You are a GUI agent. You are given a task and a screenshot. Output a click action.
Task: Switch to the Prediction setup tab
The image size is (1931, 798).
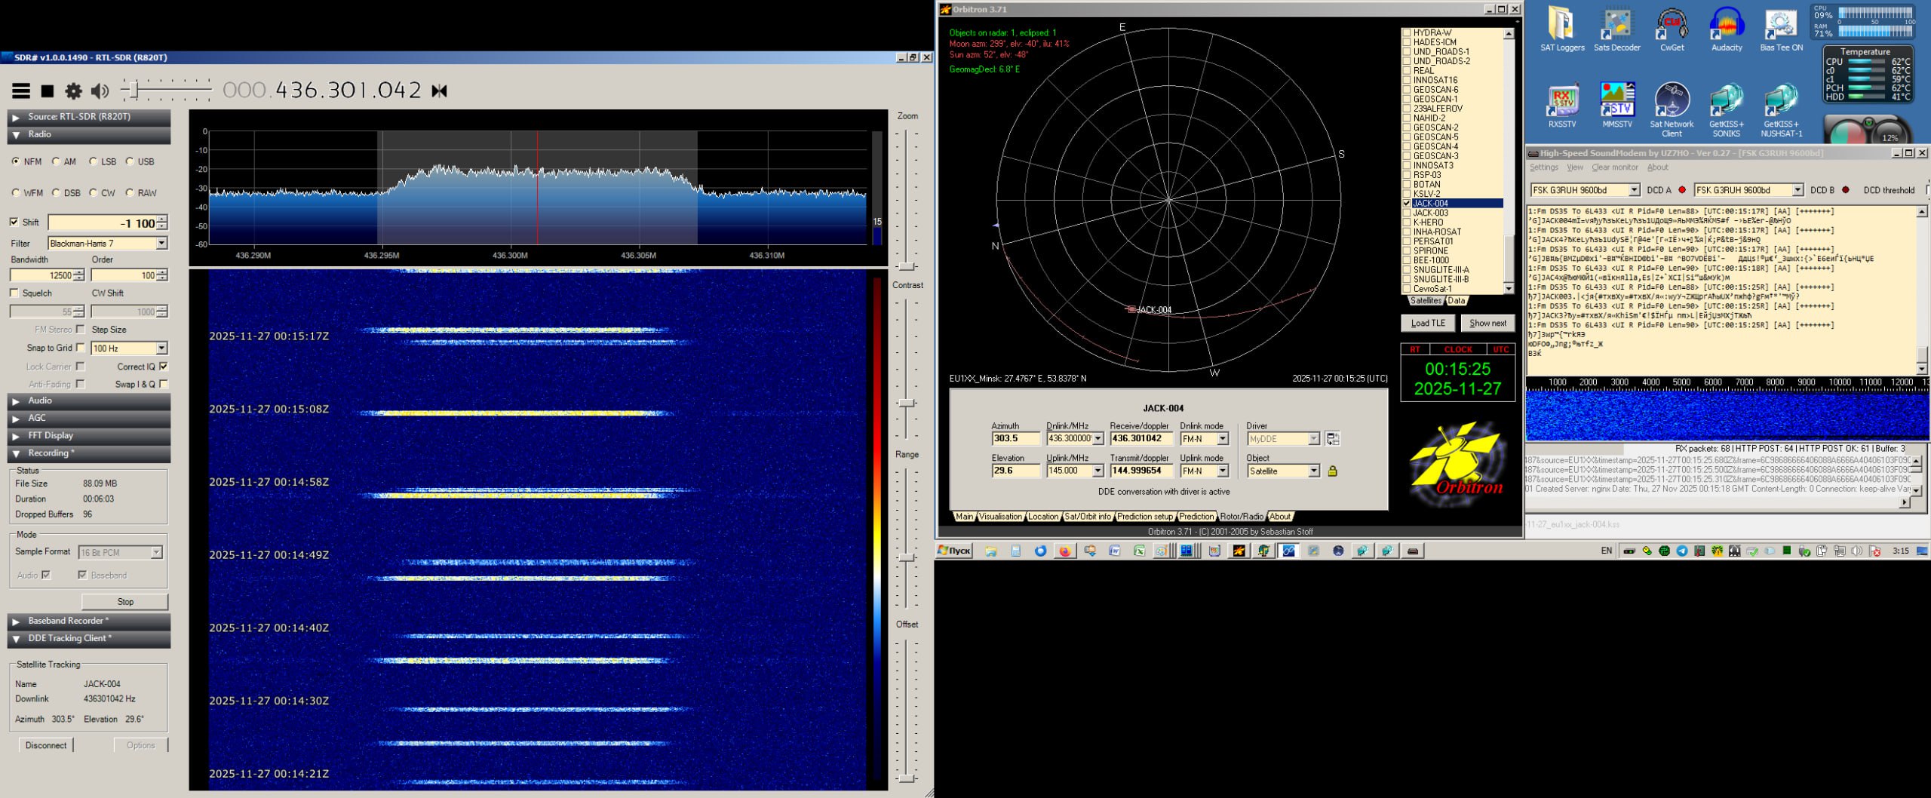1144,517
